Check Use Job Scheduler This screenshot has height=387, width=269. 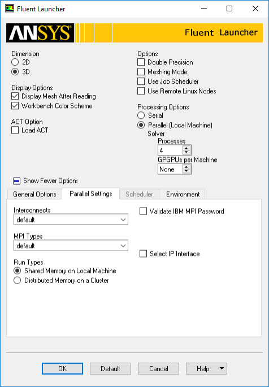(141, 81)
